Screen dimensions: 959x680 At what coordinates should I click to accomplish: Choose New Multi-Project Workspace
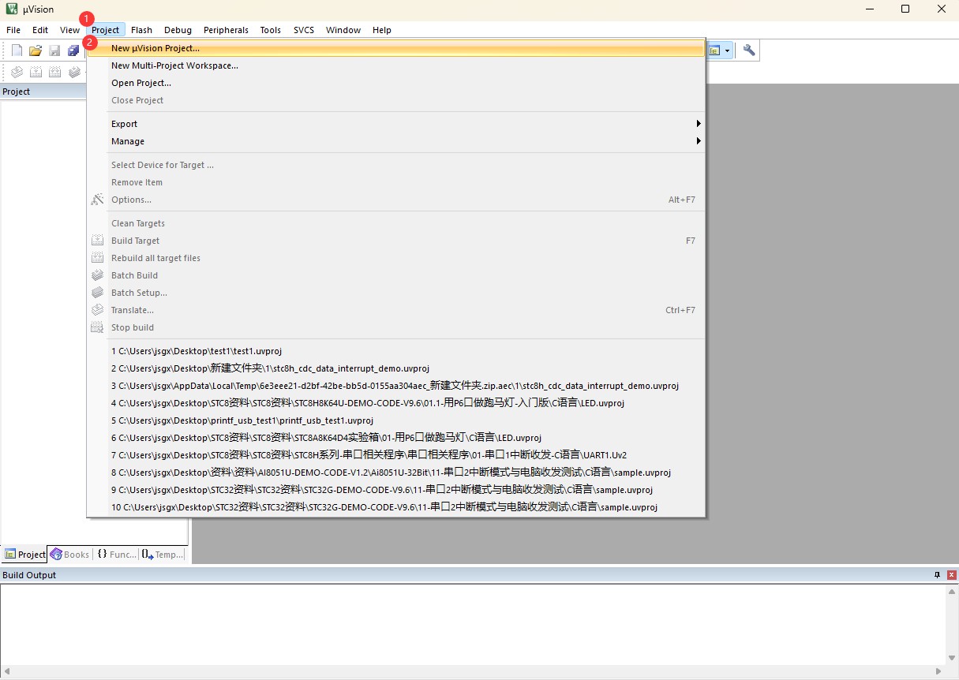(174, 65)
